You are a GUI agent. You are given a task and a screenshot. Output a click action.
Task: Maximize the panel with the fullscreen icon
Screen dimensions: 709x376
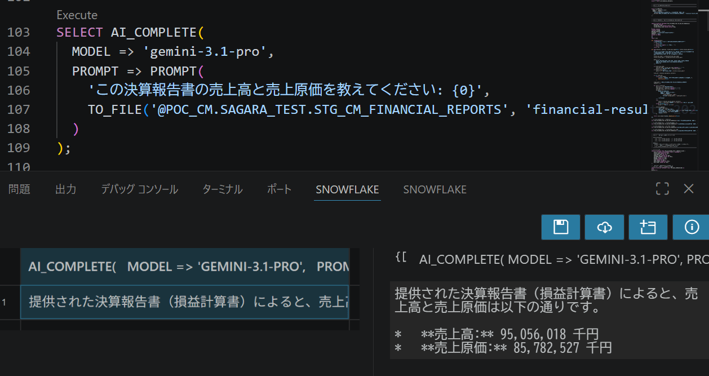(662, 189)
